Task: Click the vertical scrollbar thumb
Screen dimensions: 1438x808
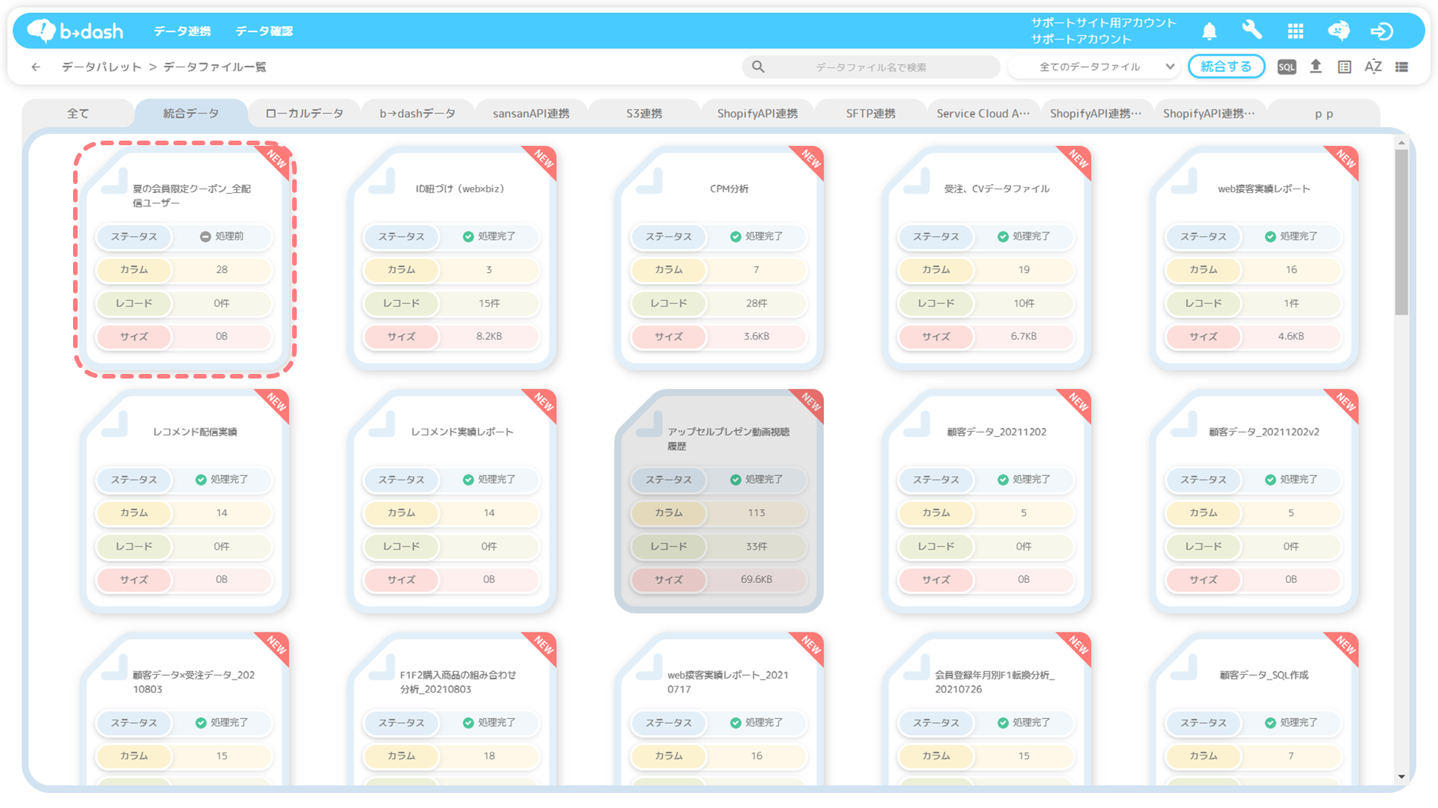Action: click(x=1401, y=232)
